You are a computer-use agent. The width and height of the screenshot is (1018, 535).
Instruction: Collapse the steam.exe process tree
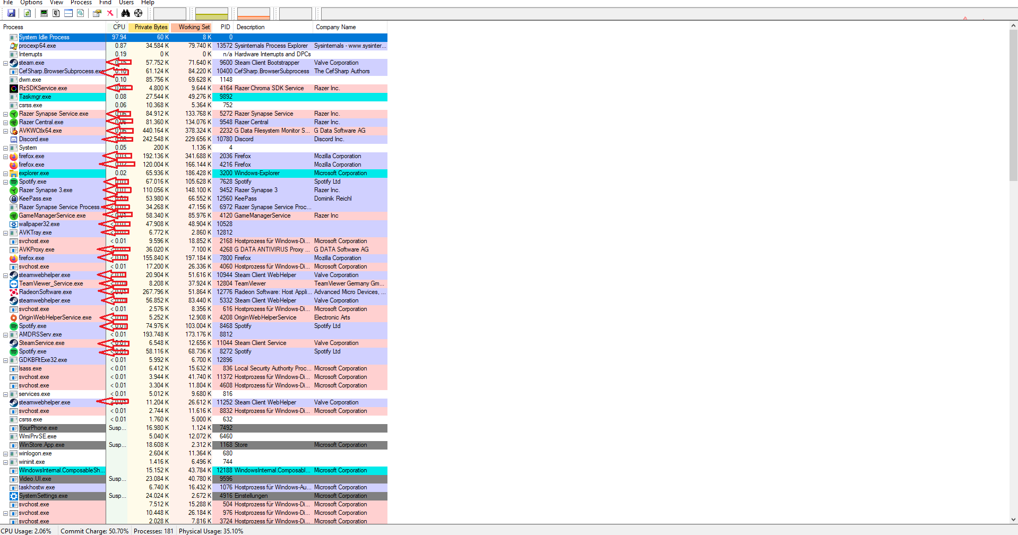pos(5,63)
